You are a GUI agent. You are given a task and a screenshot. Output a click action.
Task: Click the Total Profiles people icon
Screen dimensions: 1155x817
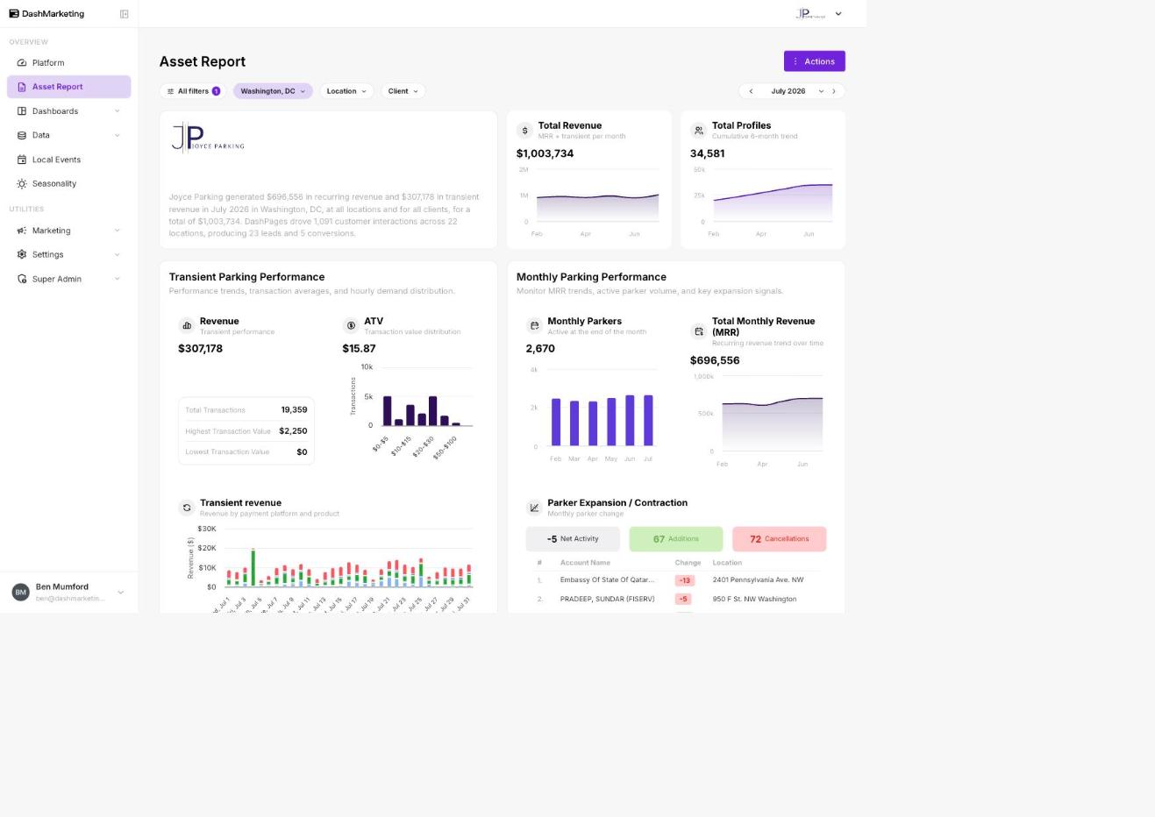click(698, 131)
